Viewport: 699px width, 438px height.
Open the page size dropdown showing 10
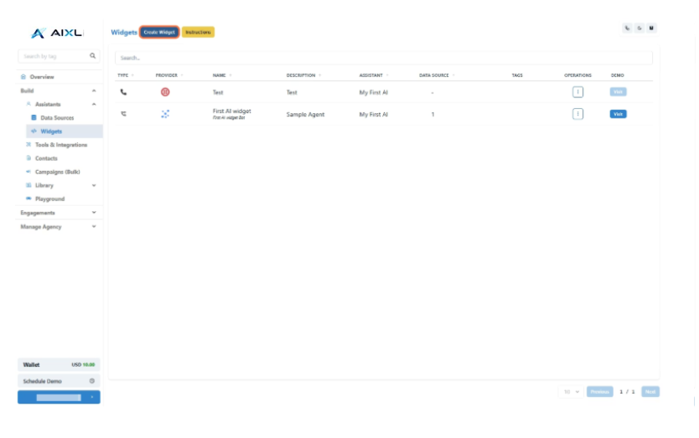pos(571,391)
